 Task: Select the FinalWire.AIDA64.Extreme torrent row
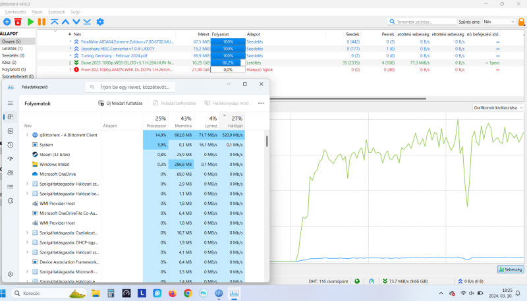point(281,42)
